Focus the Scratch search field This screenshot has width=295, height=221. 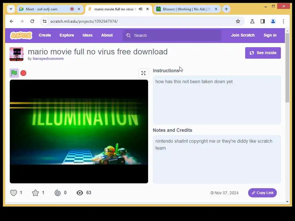(x=172, y=35)
